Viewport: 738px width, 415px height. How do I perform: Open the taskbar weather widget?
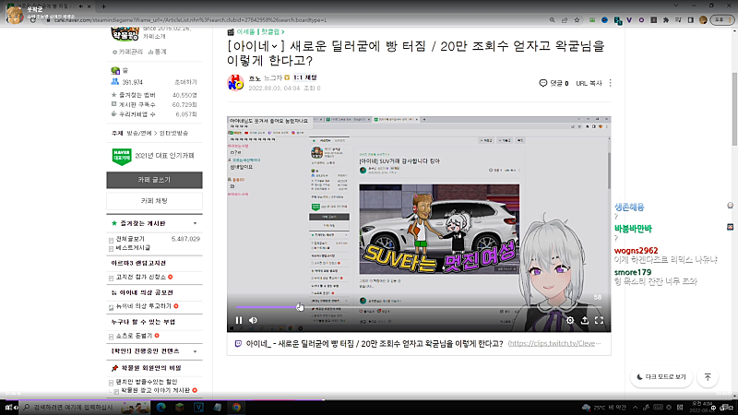click(604, 408)
